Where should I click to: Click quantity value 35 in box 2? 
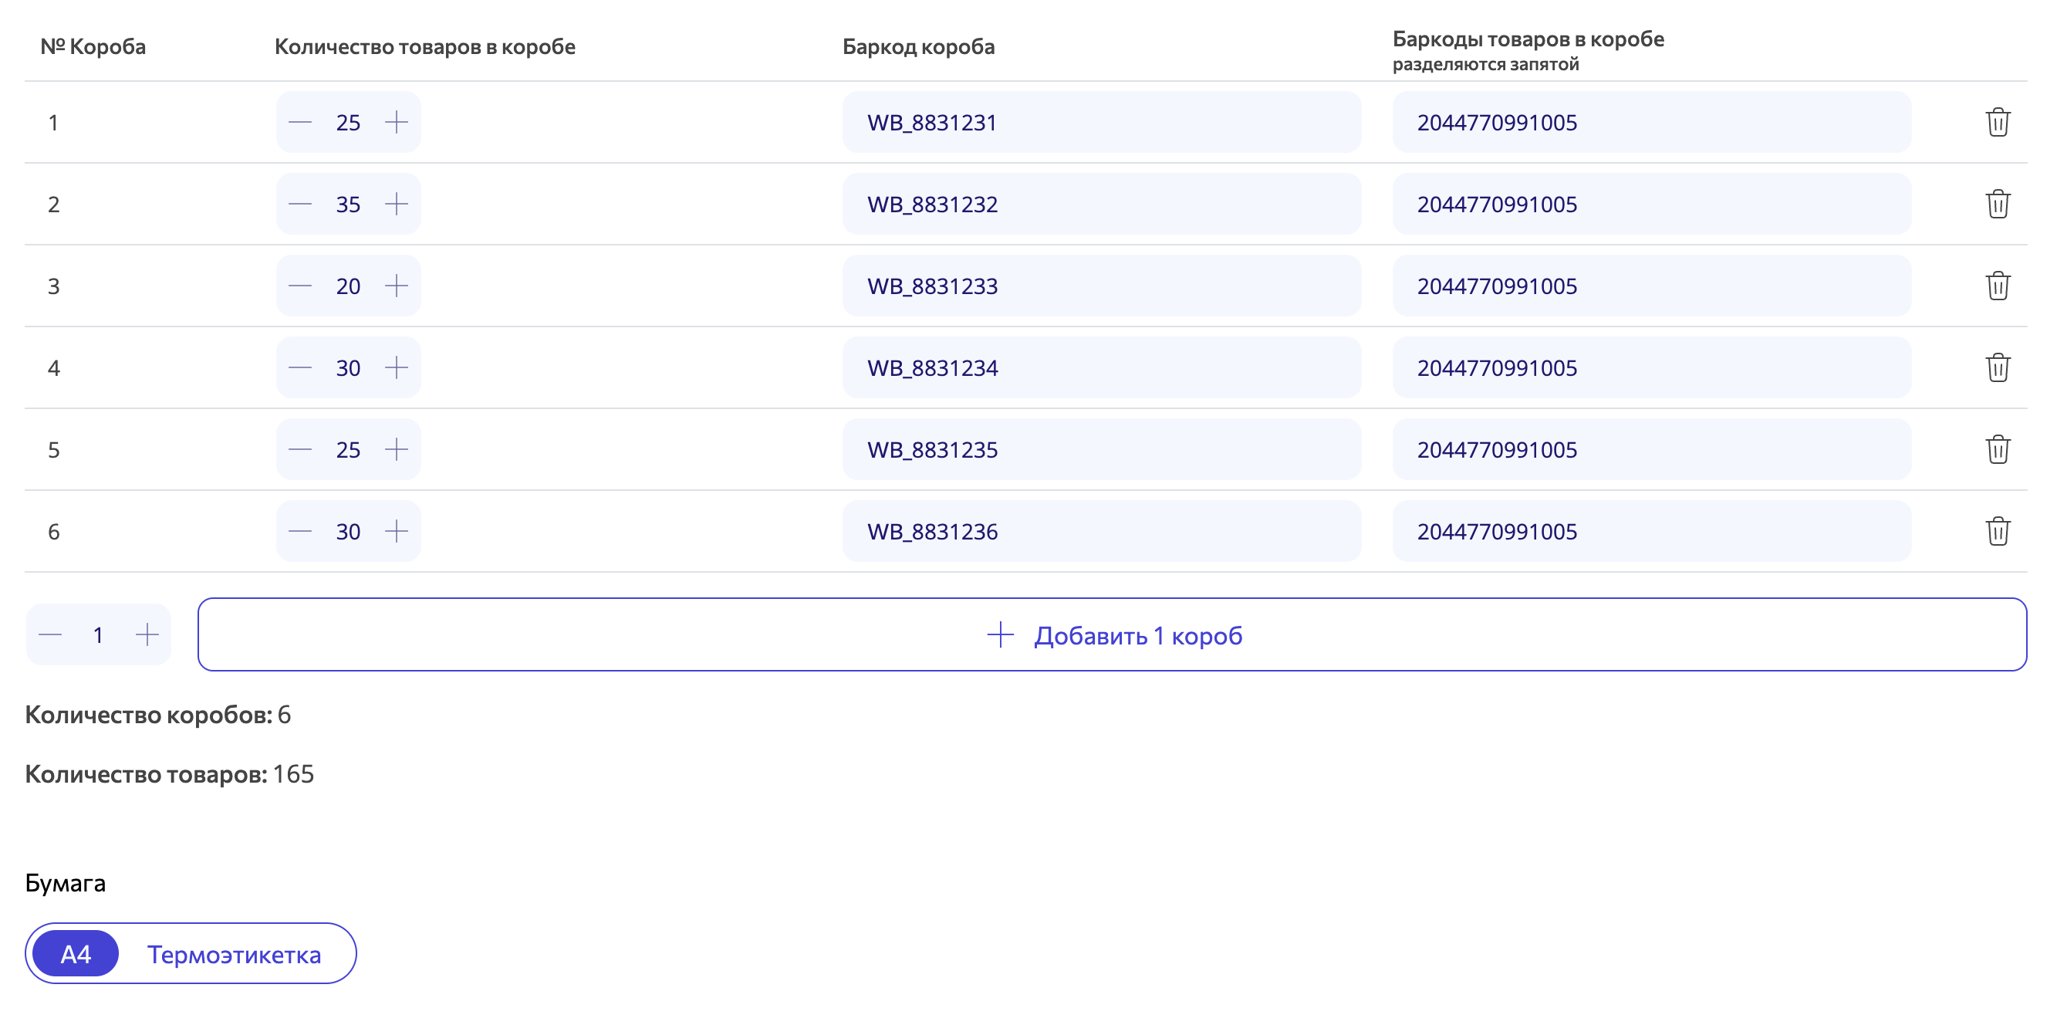(x=348, y=205)
